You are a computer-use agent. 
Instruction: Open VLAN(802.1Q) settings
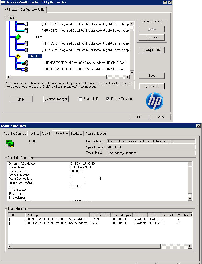click(x=152, y=50)
